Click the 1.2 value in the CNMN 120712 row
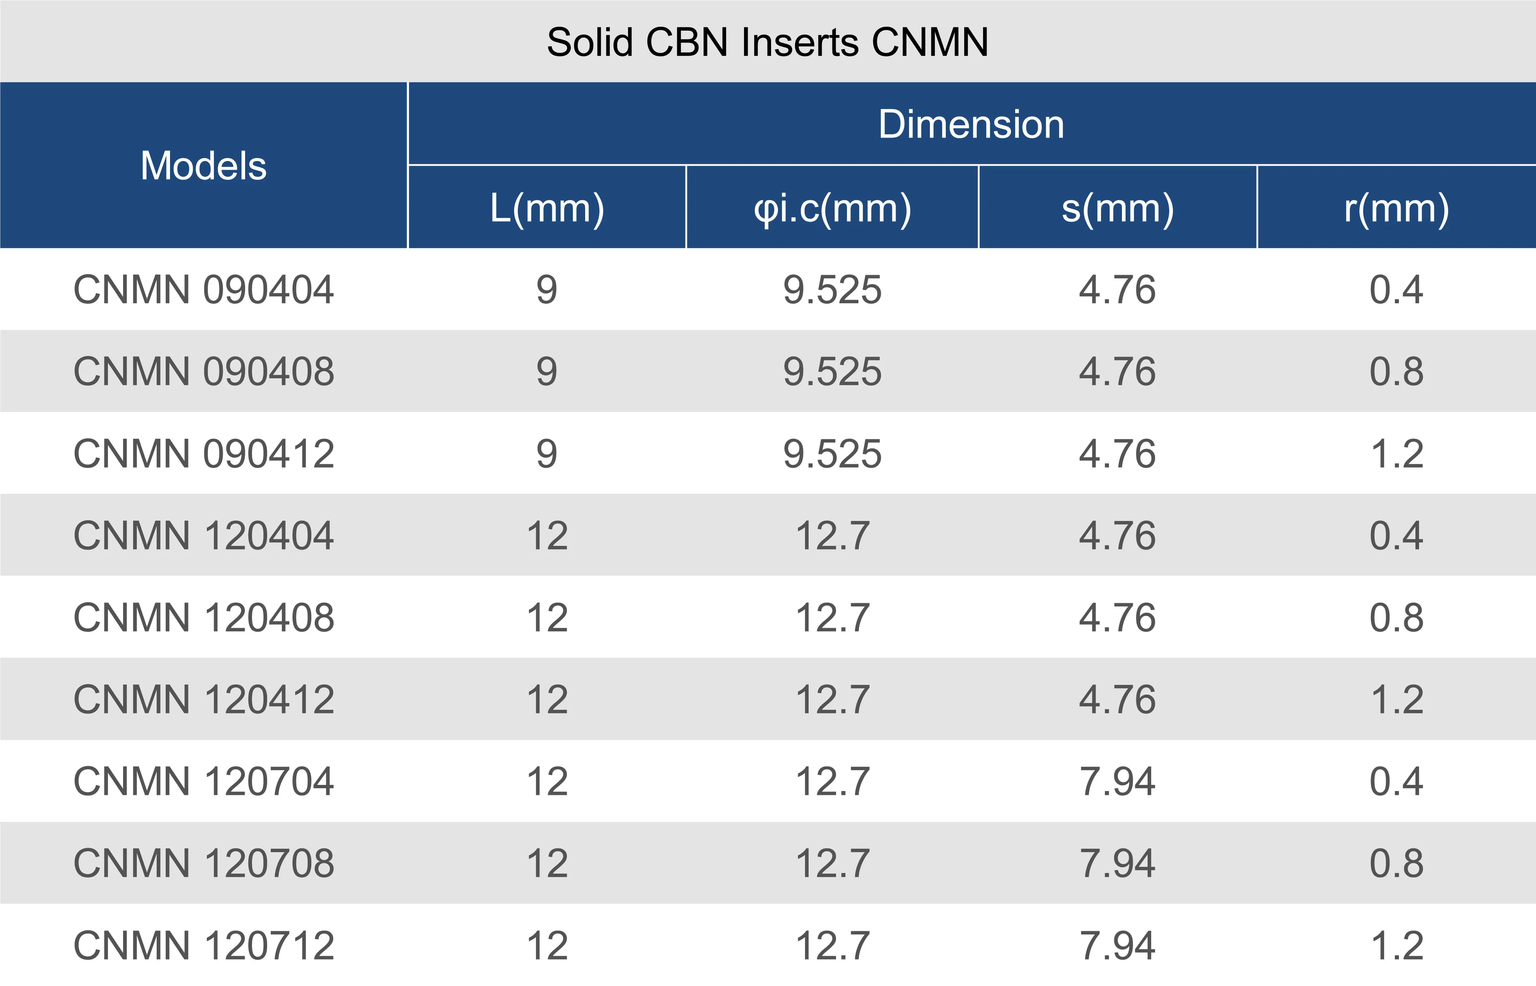The width and height of the screenshot is (1536, 986). 1397,945
